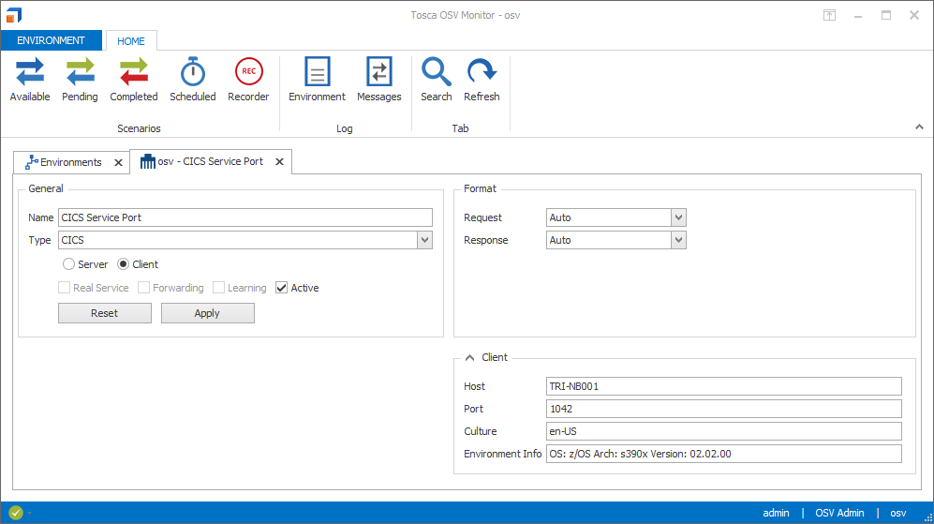Switch to the Environments tab
This screenshot has height=524, width=934.
[x=64, y=162]
